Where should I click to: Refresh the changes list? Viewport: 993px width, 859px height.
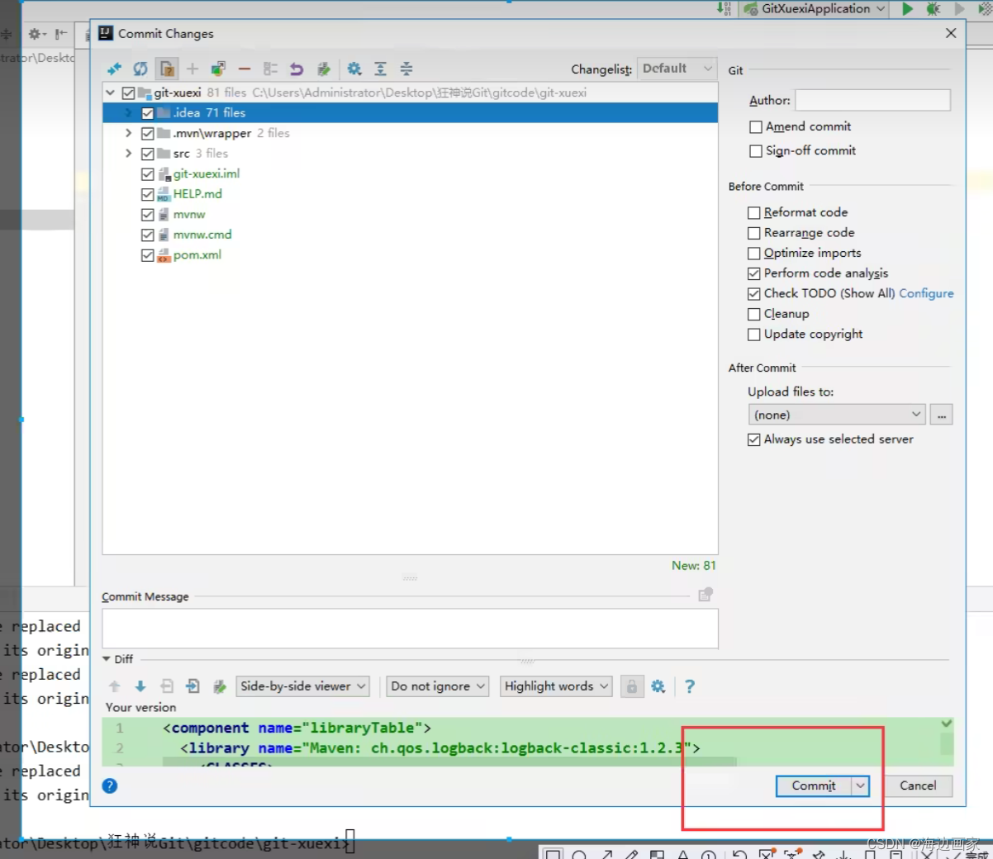pos(140,69)
